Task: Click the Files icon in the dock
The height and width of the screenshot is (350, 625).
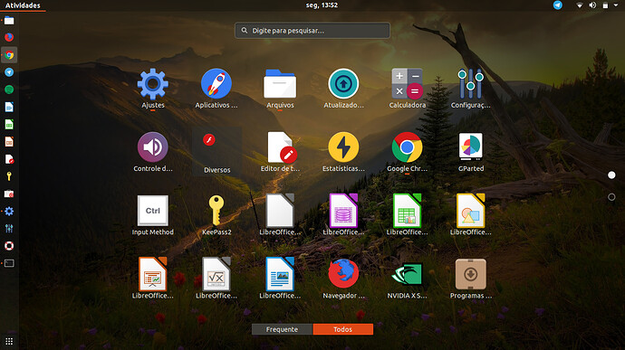Action: coord(9,20)
